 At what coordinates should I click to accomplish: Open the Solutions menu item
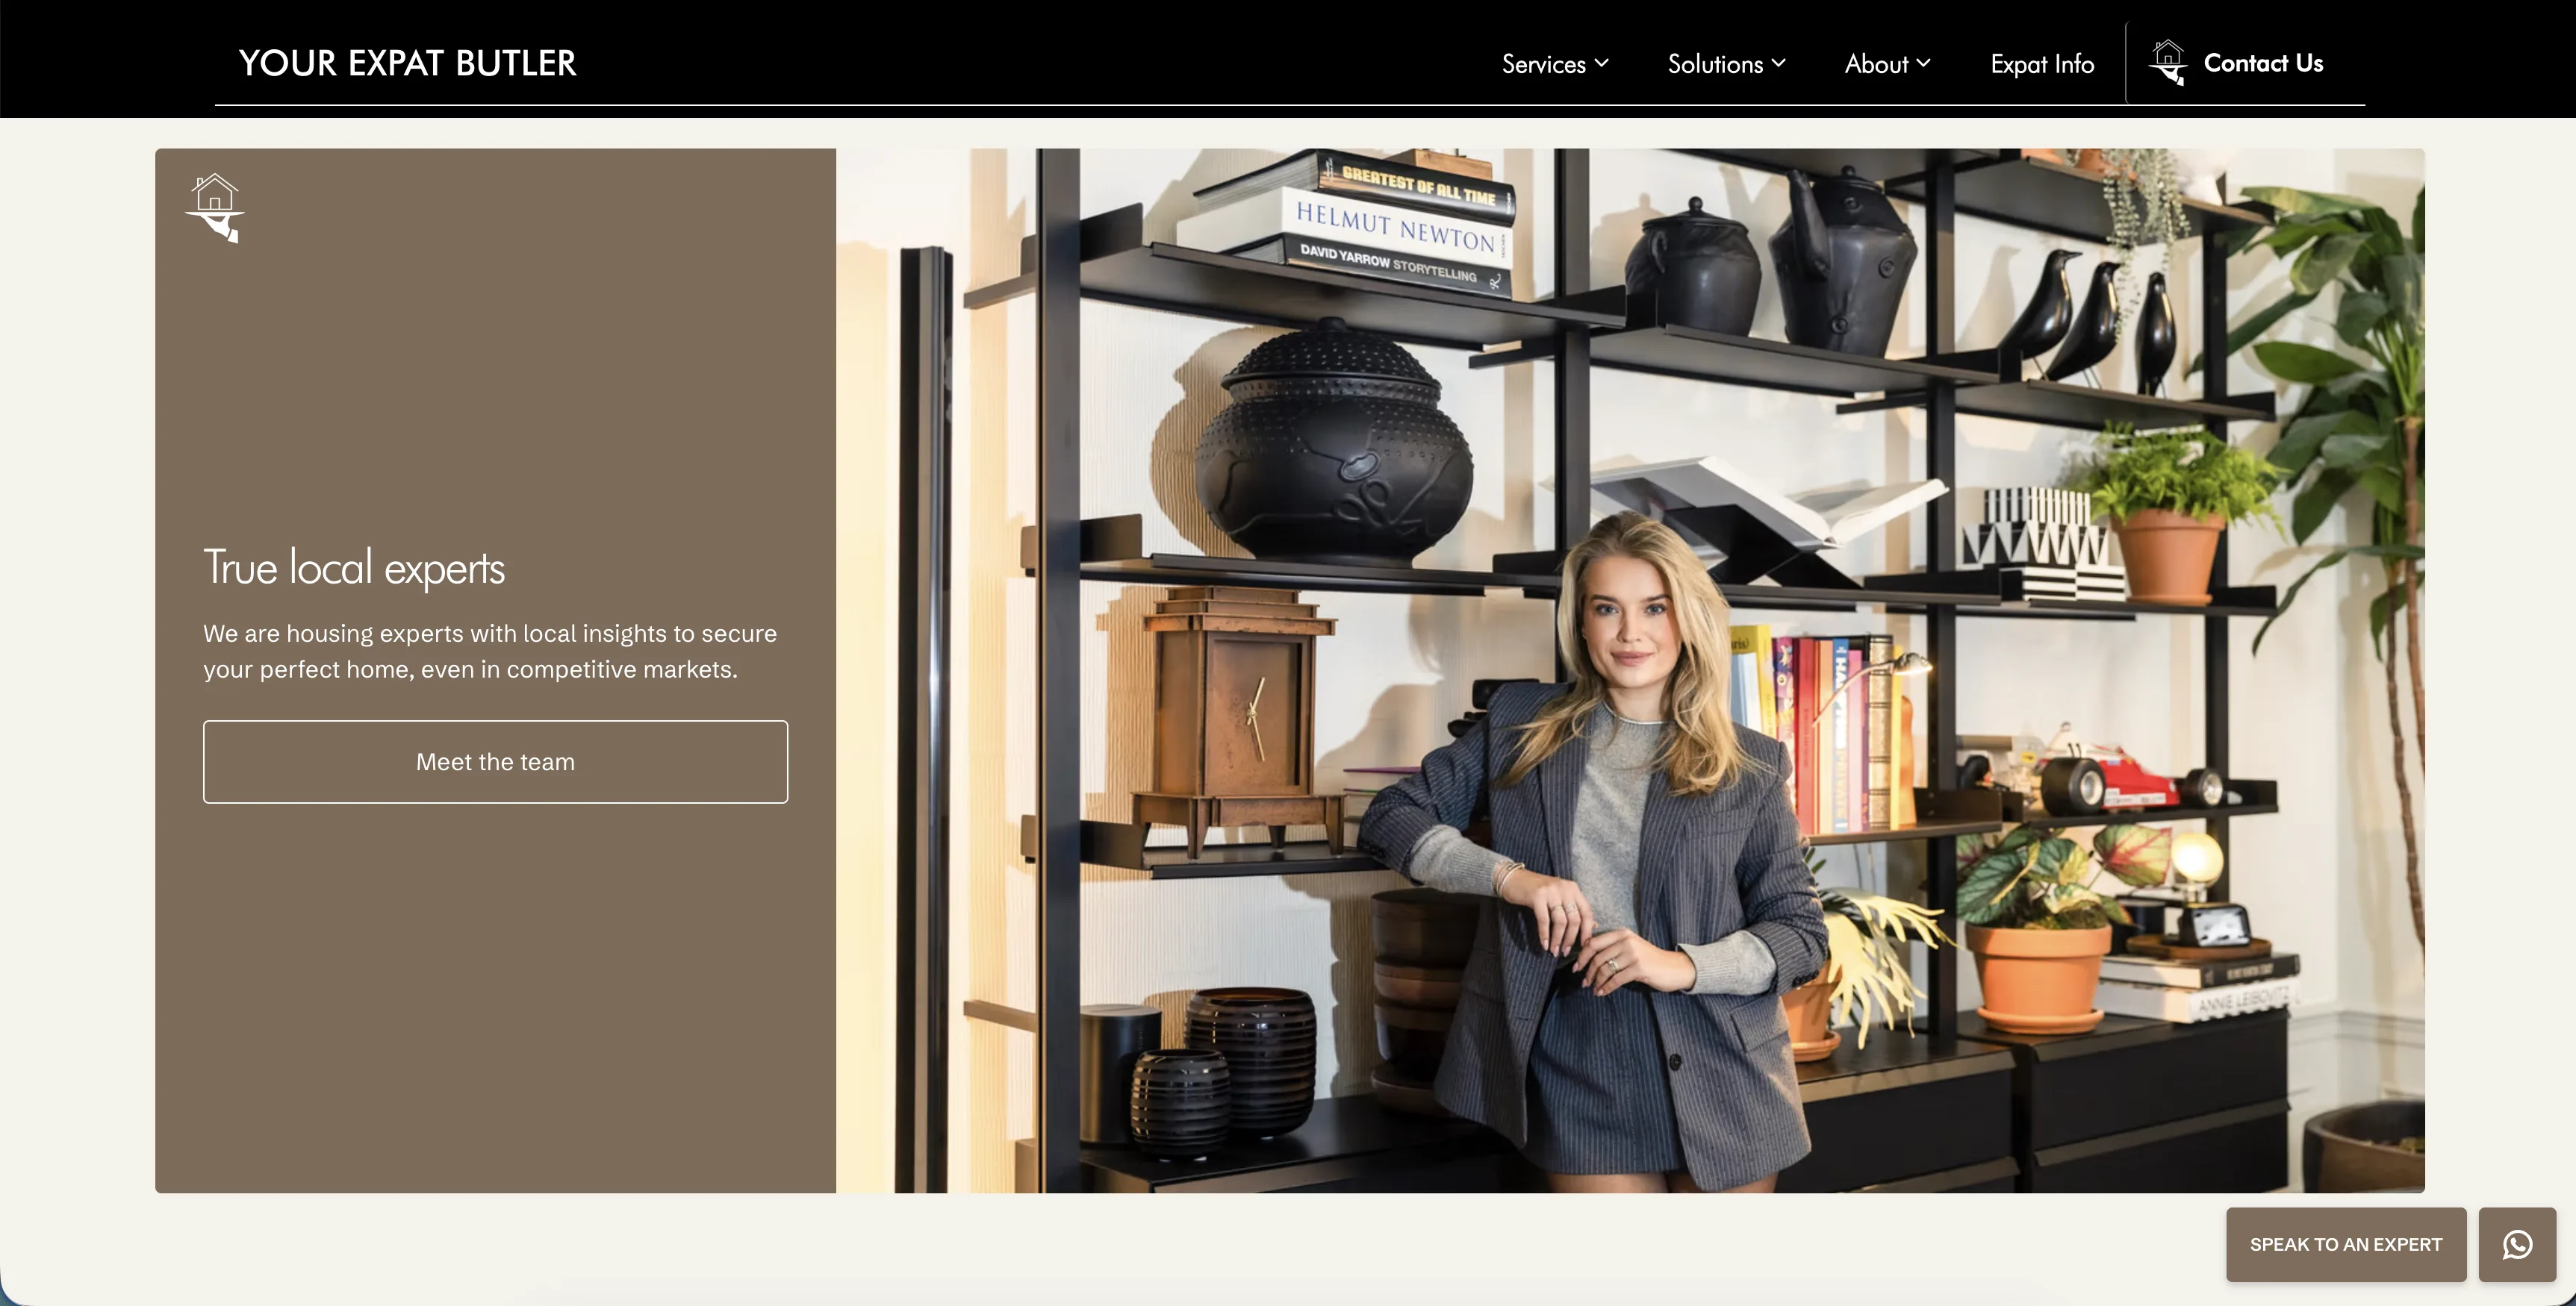click(x=1714, y=64)
